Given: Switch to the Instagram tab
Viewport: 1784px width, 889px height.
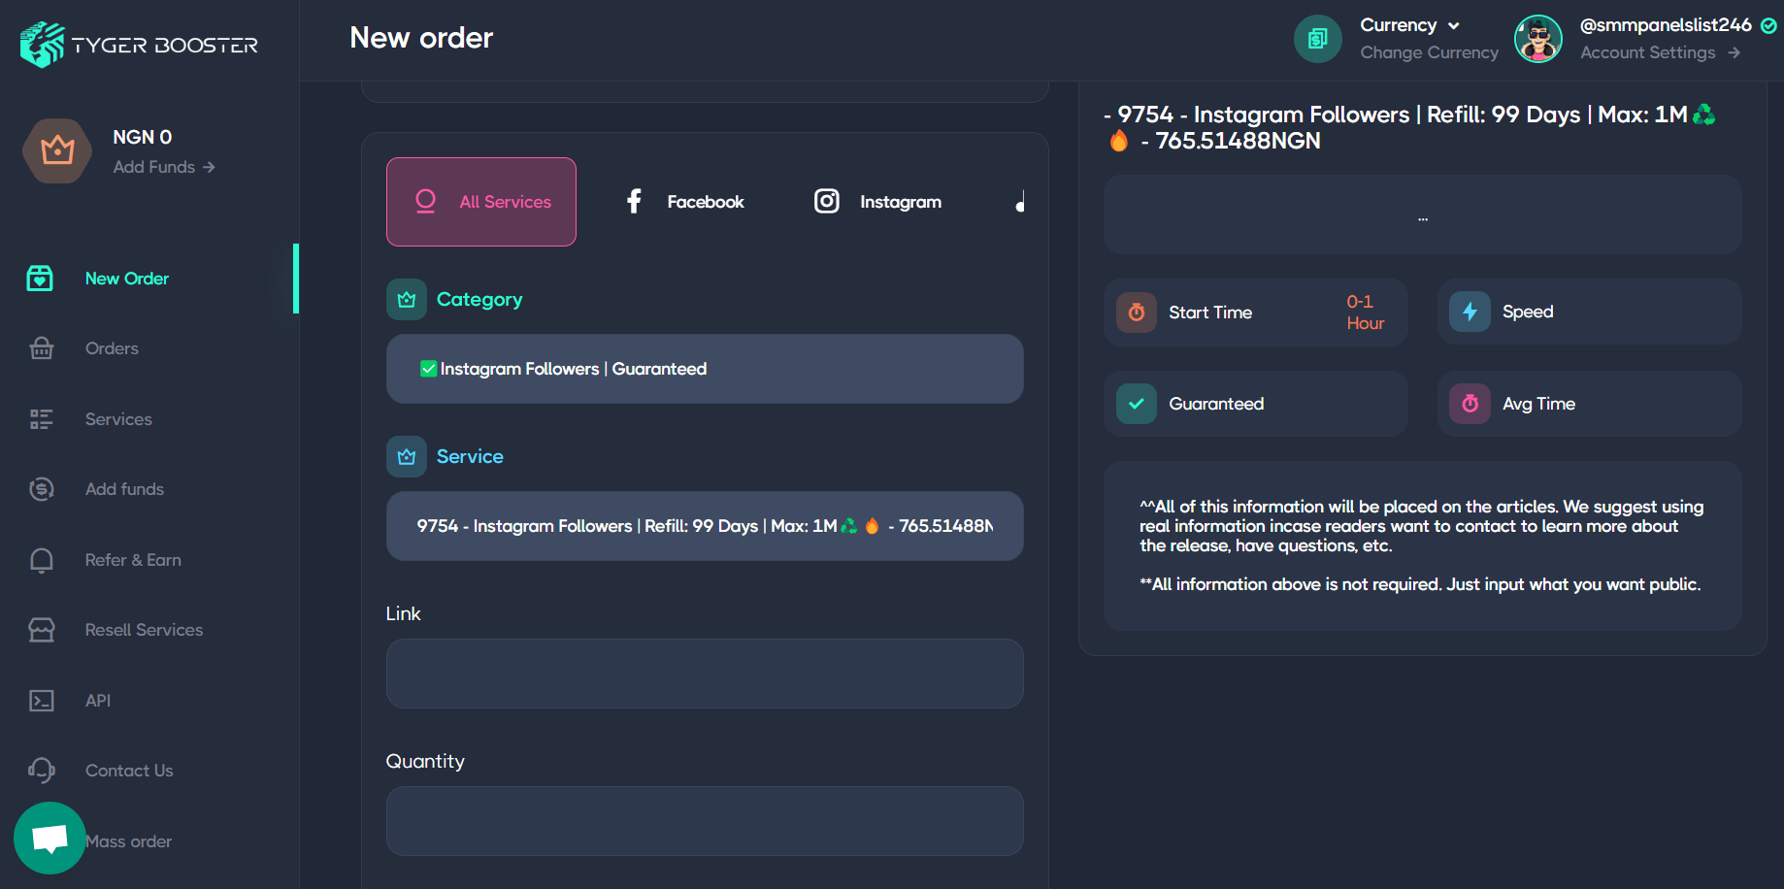Looking at the screenshot, I should point(878,202).
